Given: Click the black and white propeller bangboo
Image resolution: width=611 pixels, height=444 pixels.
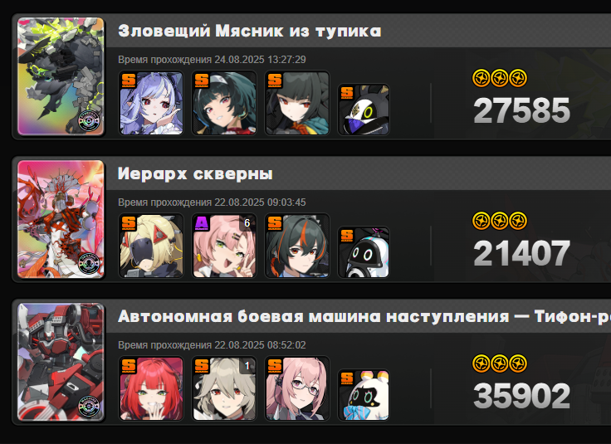Looking at the screenshot, I should 364,252.
